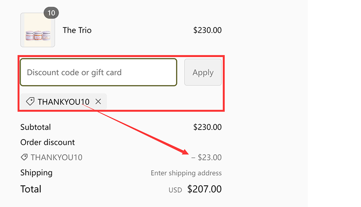Click the tag icon in the THANKYOU10 chip
Screen dimensions: 361x207
tap(30, 102)
